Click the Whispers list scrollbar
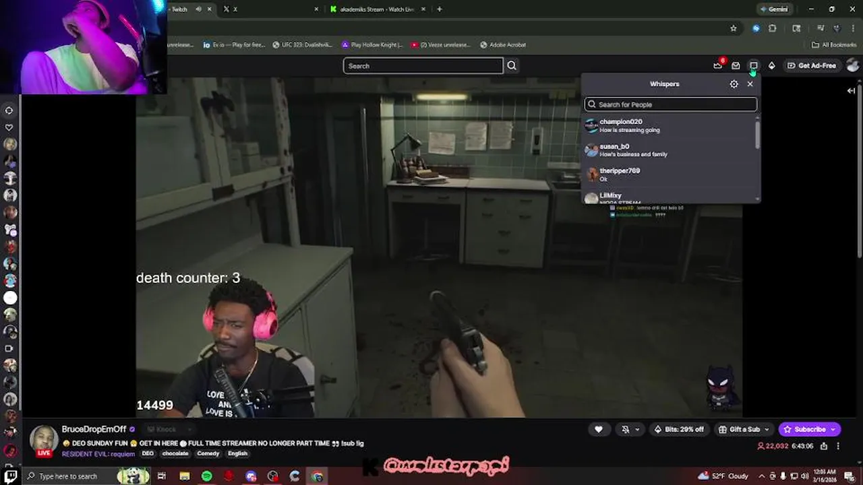 coord(758,135)
